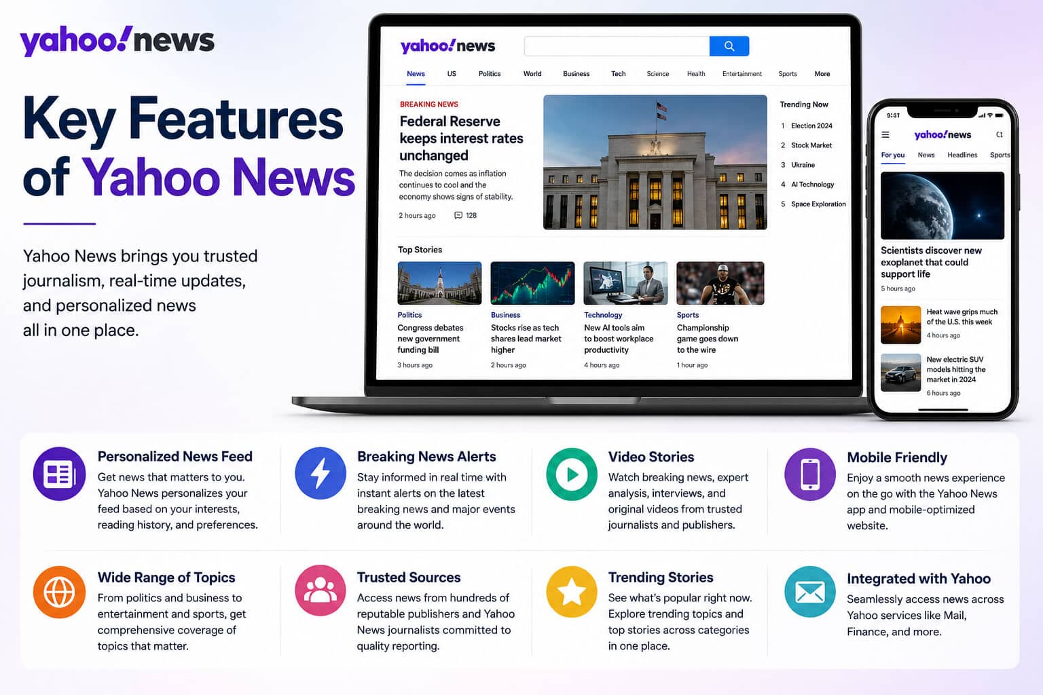The image size is (1043, 695).
Task: Open Congress debates new government funding bill
Action: 431,339
